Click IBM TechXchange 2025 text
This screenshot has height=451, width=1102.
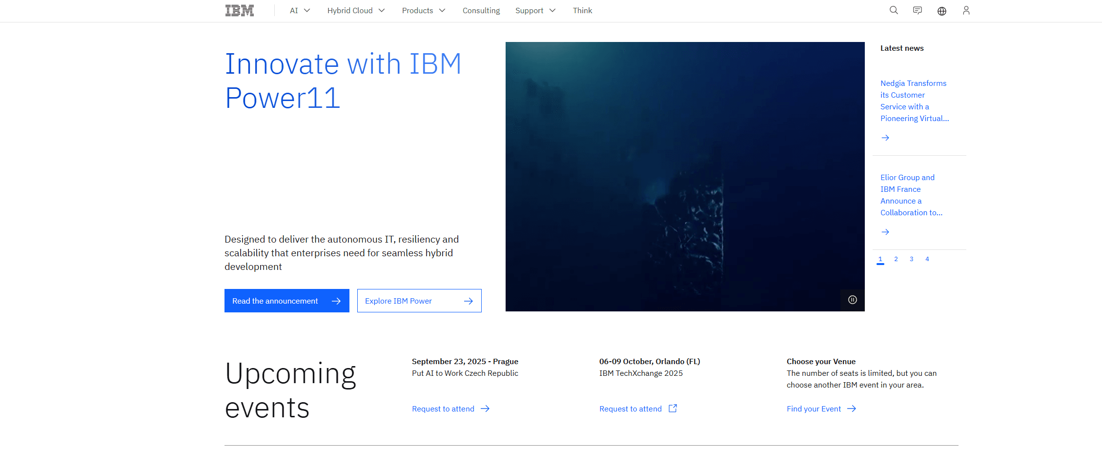(641, 373)
